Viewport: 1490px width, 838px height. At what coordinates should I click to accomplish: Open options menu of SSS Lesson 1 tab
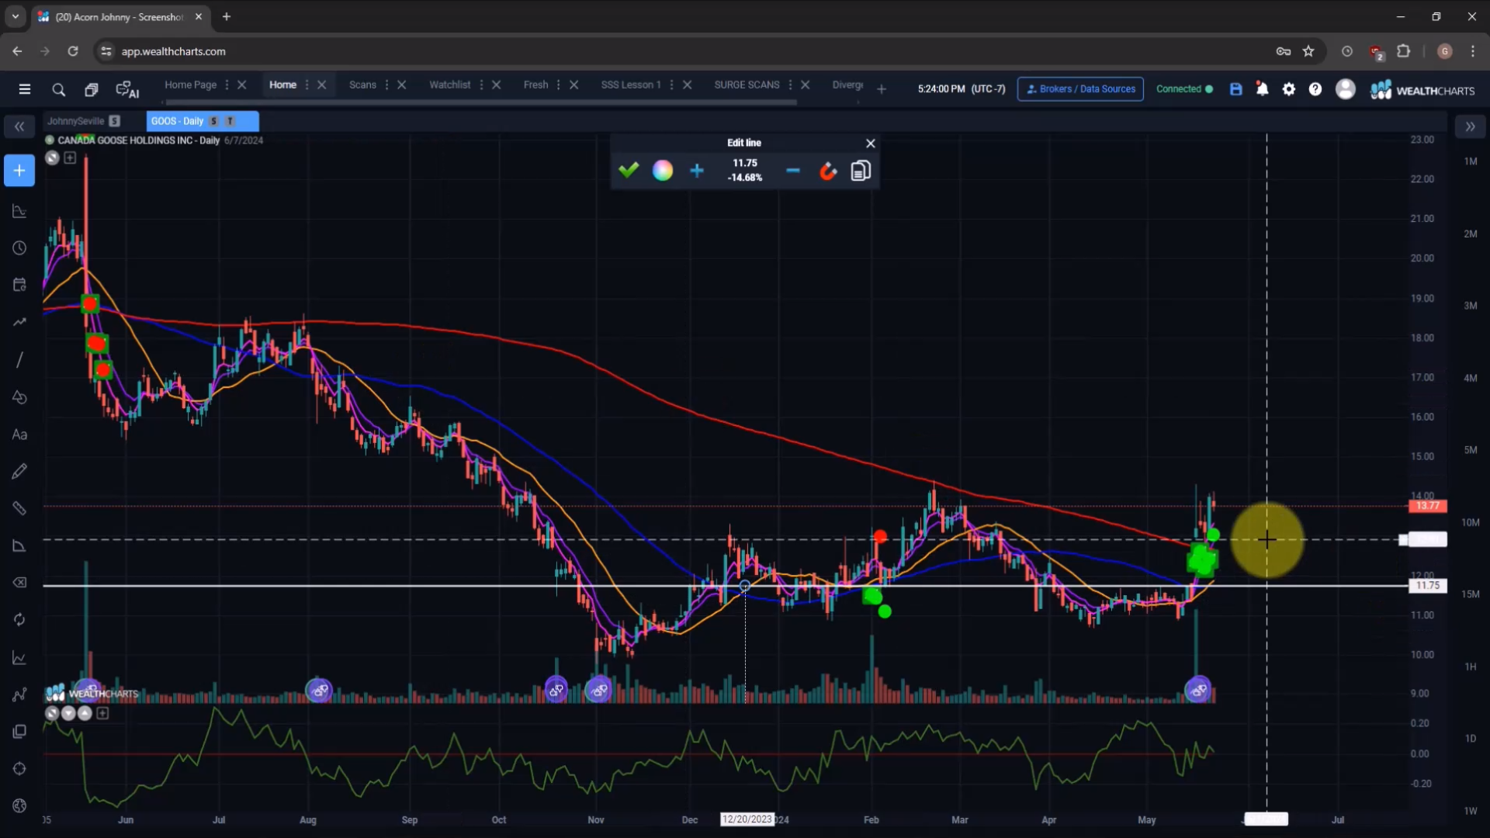671,85
